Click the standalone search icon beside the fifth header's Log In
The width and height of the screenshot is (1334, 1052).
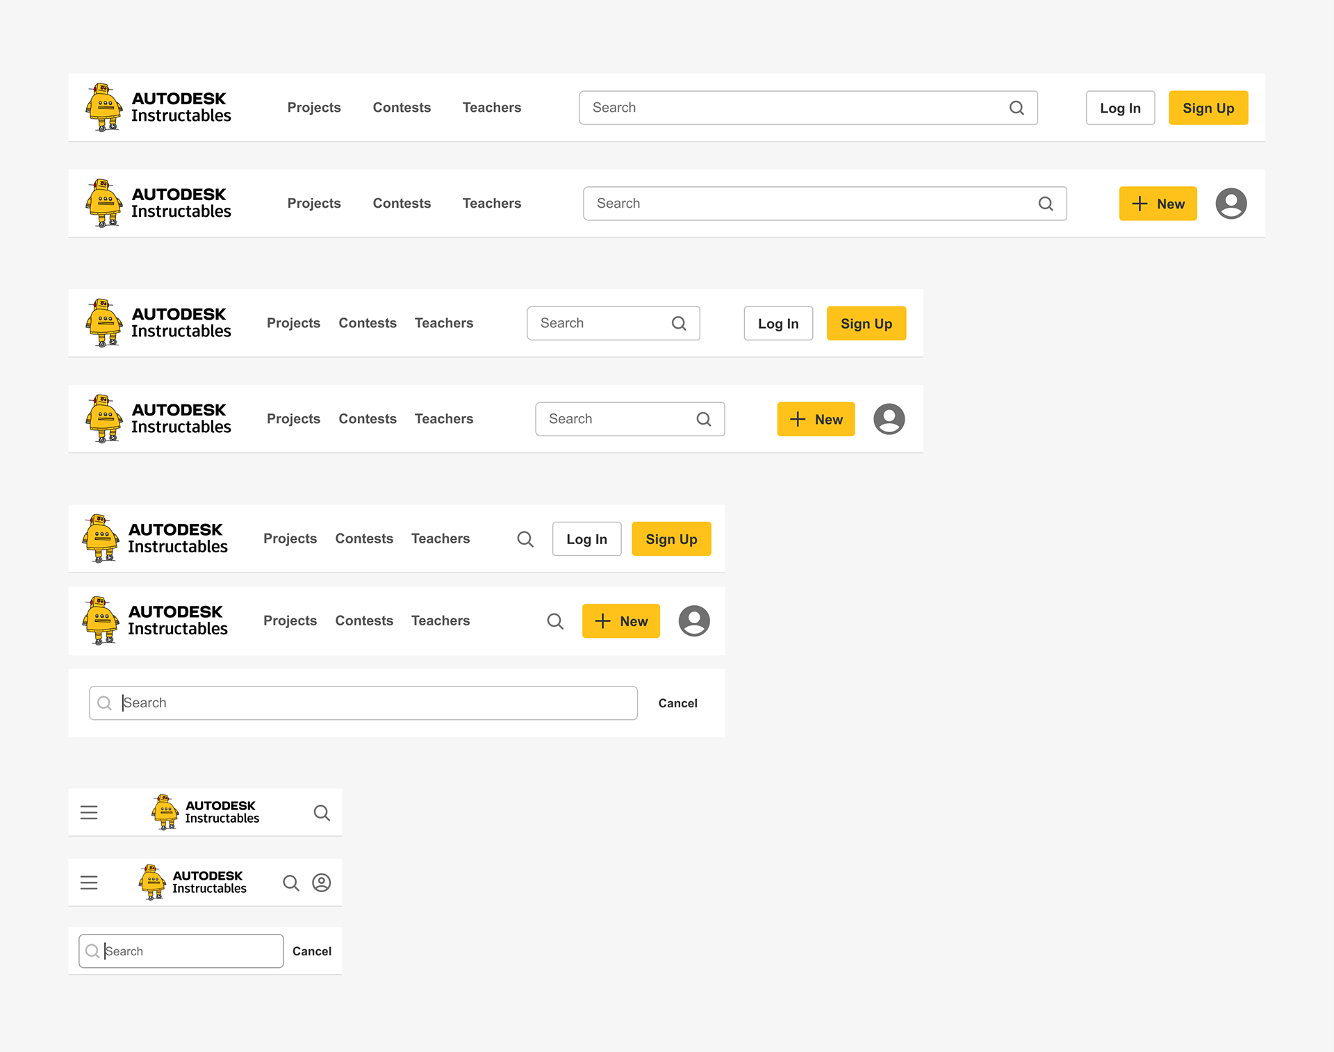click(x=525, y=539)
